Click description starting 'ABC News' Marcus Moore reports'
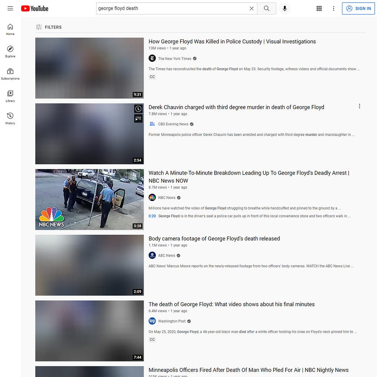This screenshot has width=377, height=377. [x=251, y=266]
